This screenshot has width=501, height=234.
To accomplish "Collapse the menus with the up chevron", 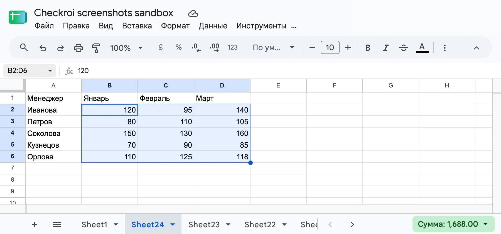I will point(477,48).
